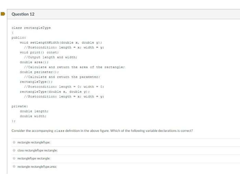
Task: Click the '//Calculate and return the area' comment
Action: pyautogui.click(x=74, y=67)
